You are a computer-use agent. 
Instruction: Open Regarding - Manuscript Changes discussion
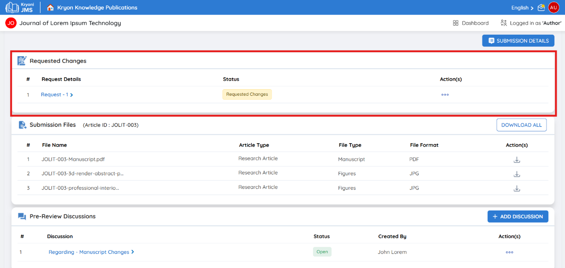pos(89,252)
